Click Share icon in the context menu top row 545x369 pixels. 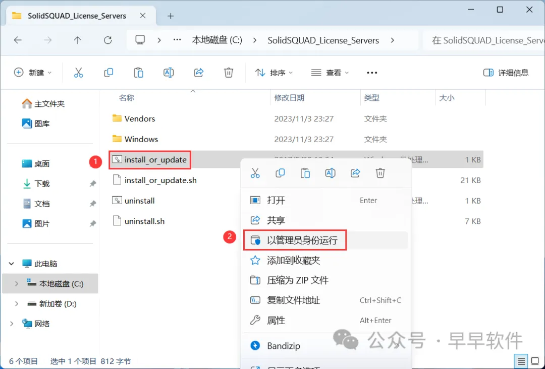pyautogui.click(x=355, y=173)
